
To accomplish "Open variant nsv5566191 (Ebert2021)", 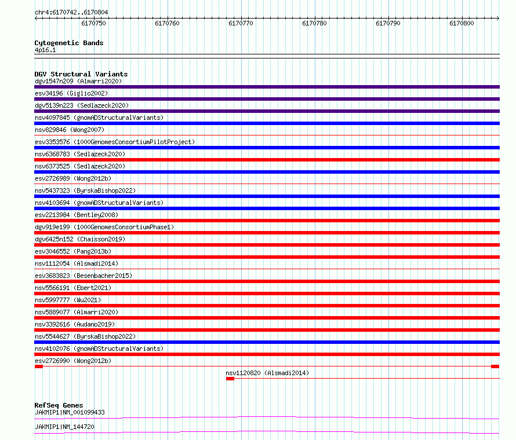I will [x=73, y=288].
